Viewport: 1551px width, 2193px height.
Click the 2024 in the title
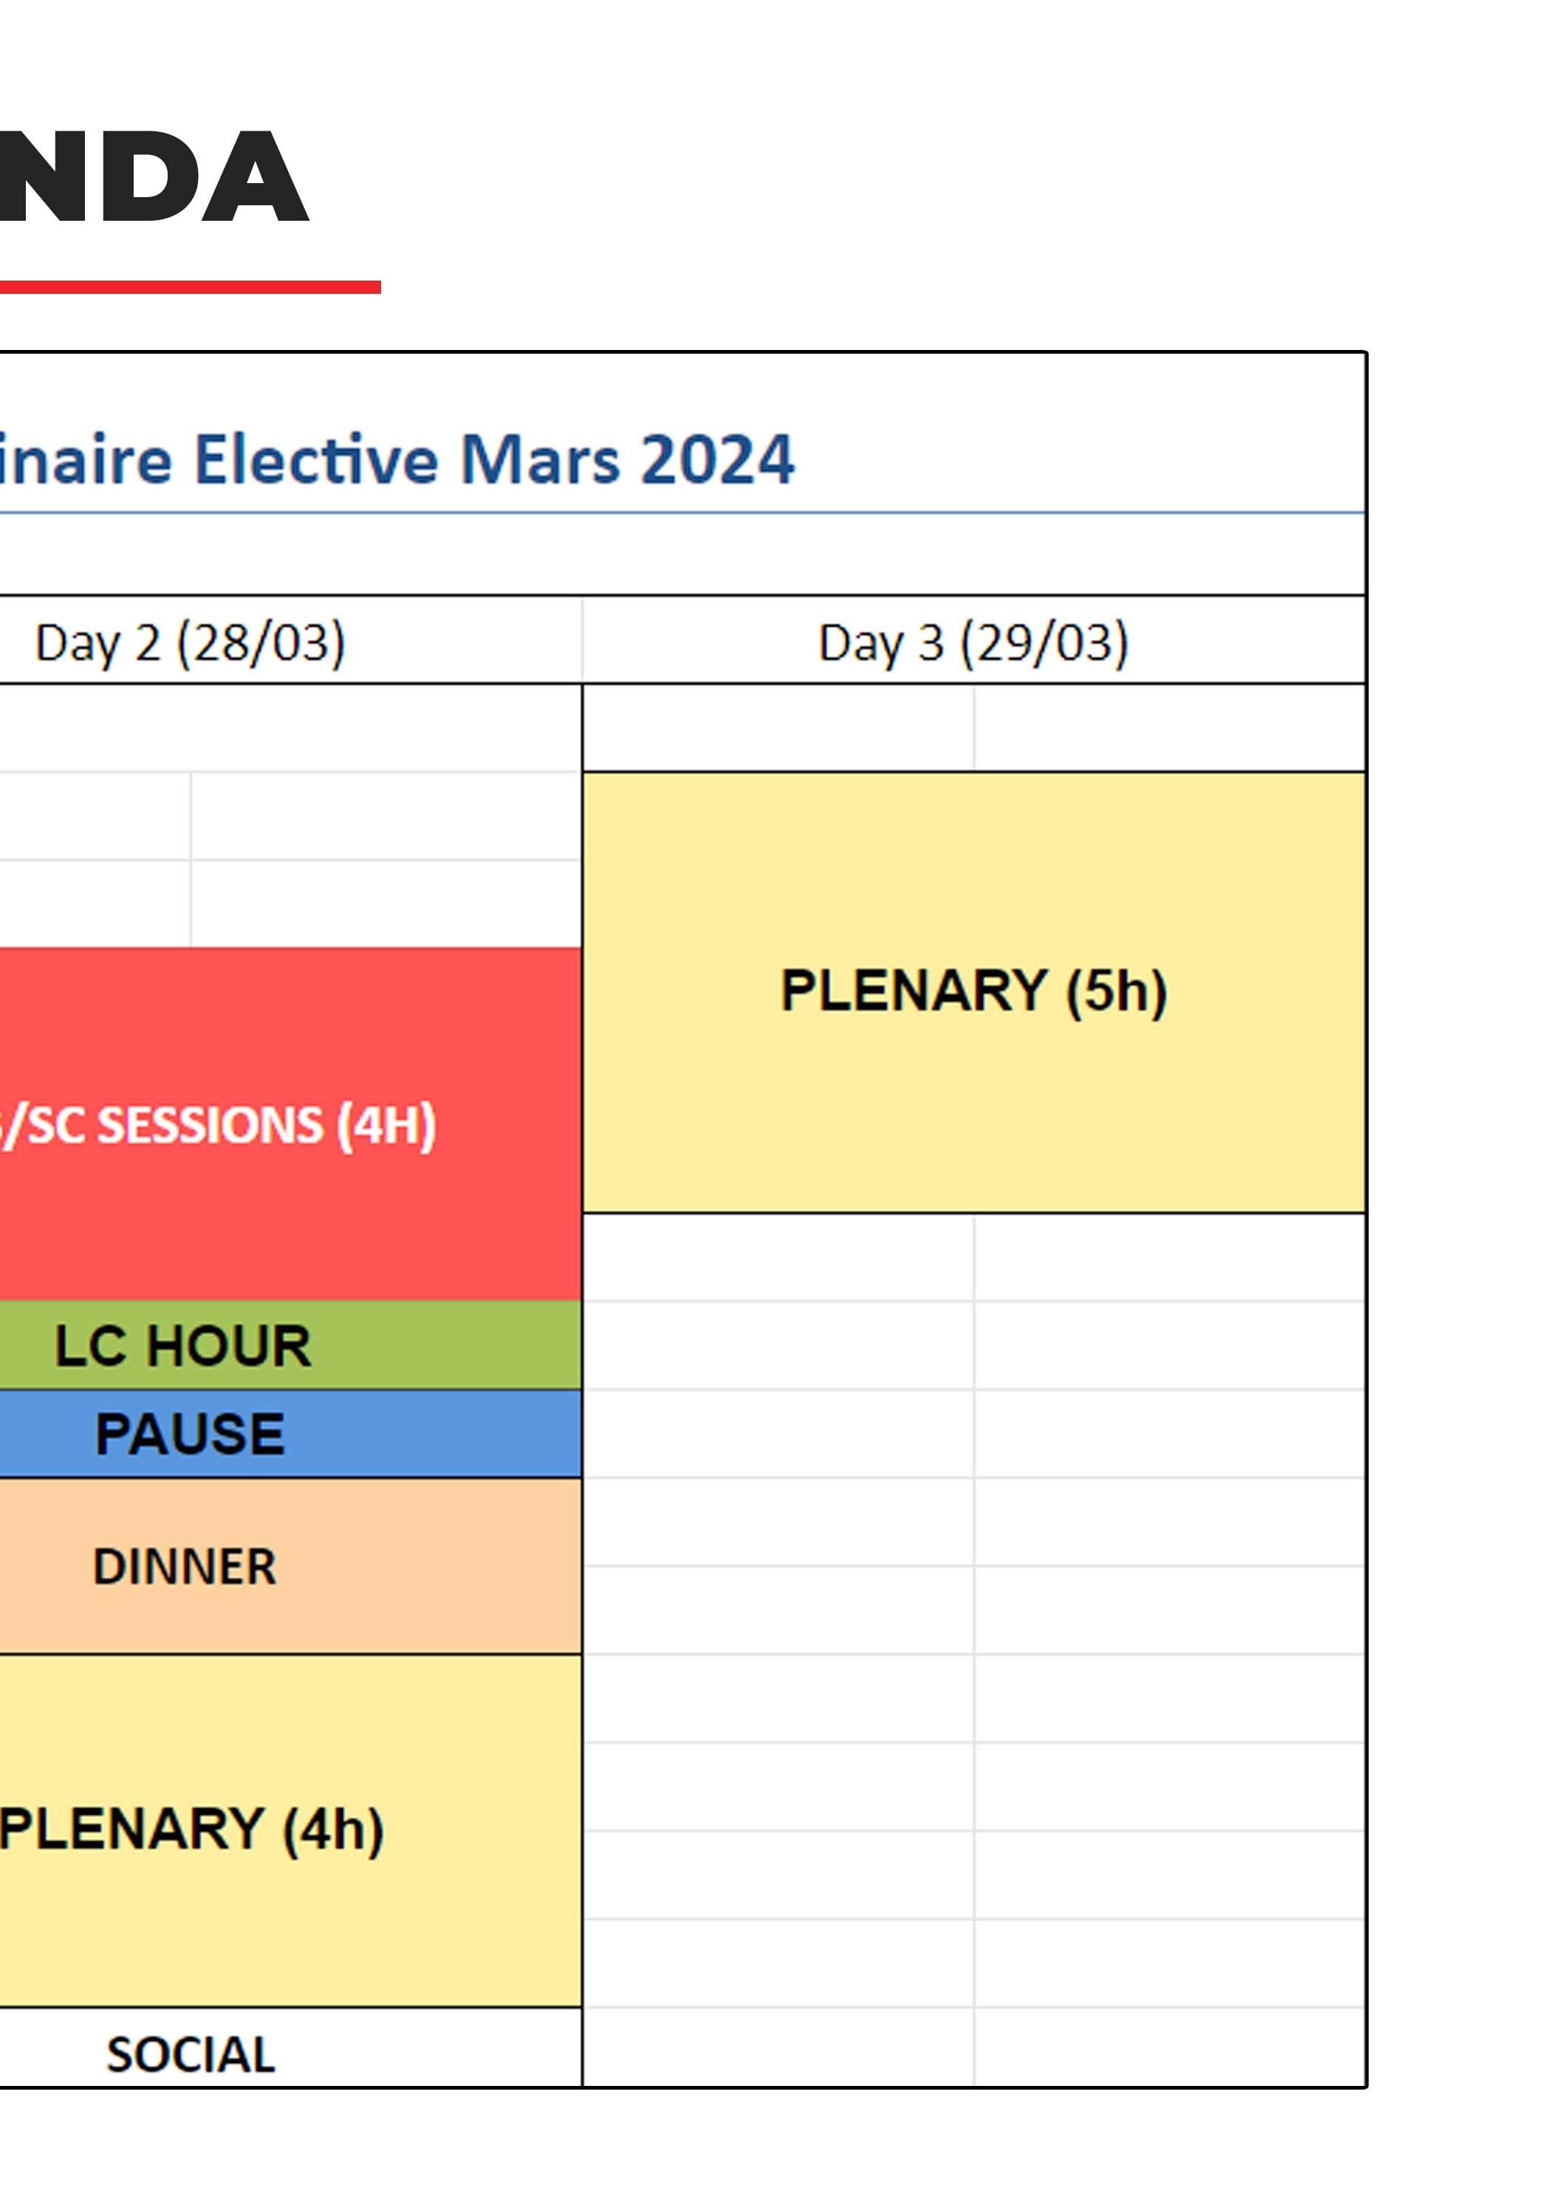(716, 459)
